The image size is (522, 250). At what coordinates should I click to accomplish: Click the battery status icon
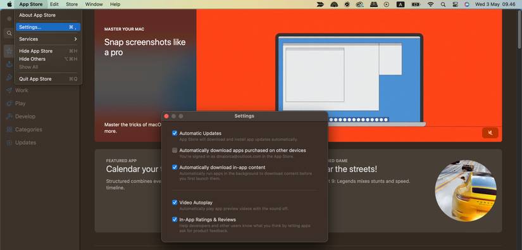pos(416,4)
